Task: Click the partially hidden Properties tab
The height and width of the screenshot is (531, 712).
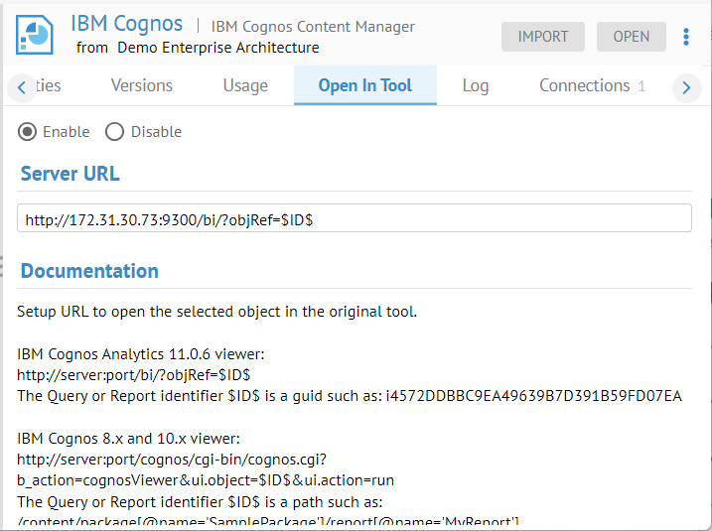Action: (x=49, y=85)
